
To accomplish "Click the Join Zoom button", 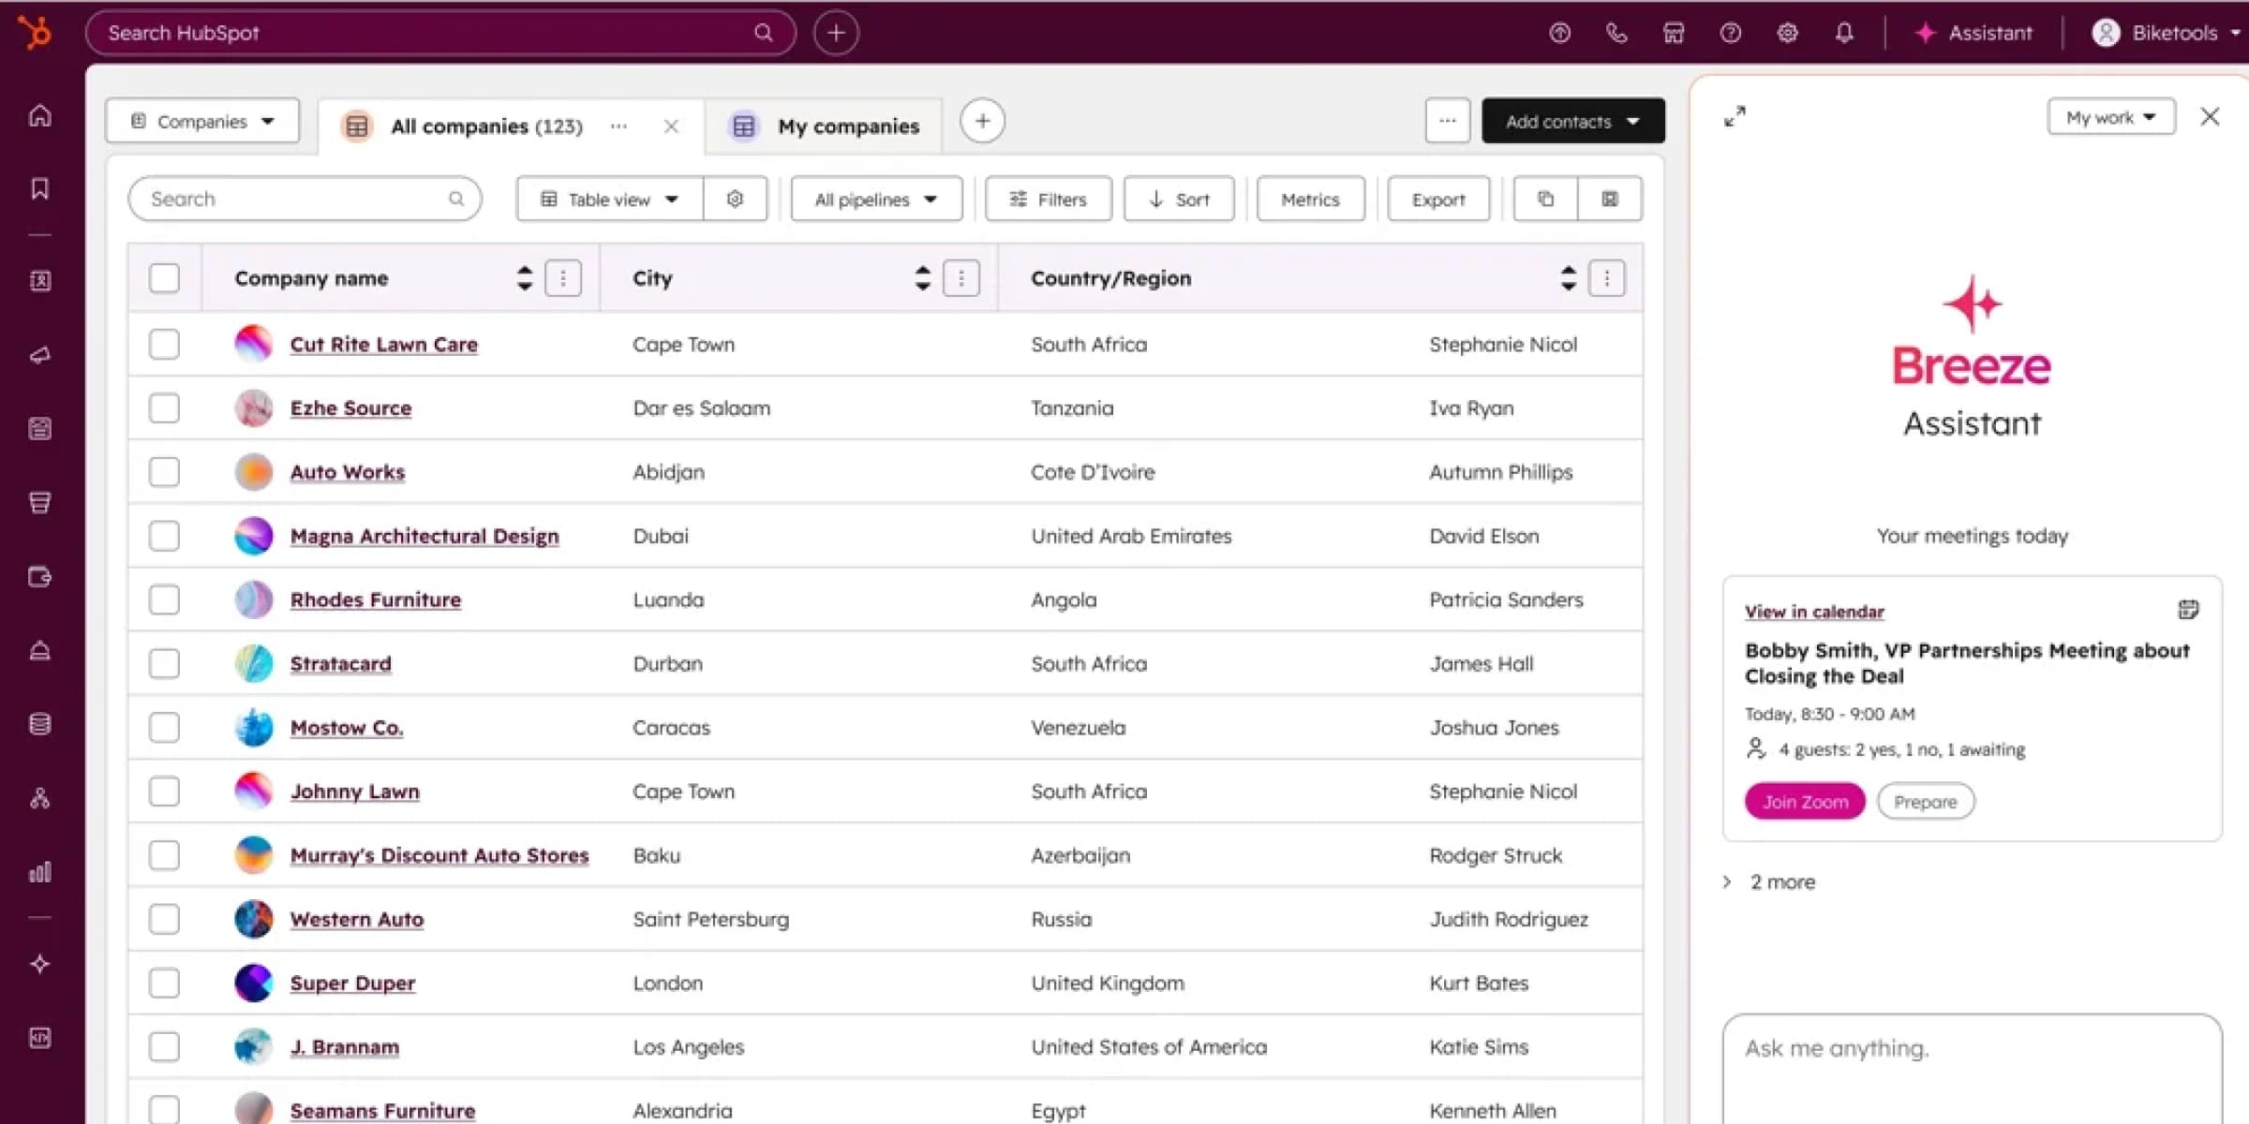I will point(1804,802).
